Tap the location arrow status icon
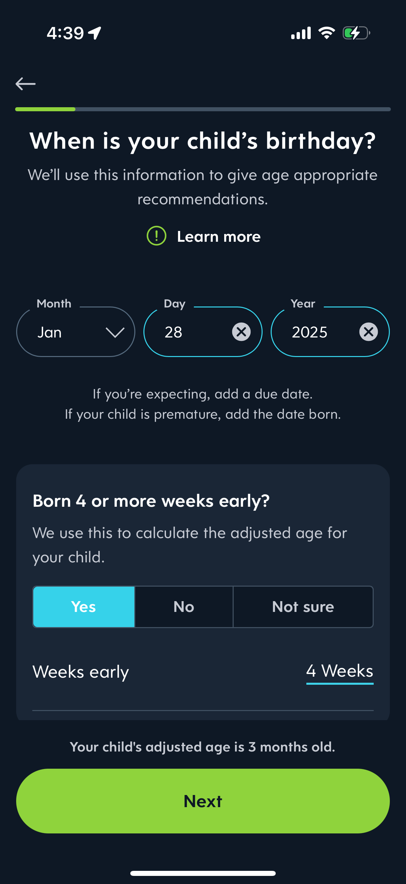 (95, 33)
